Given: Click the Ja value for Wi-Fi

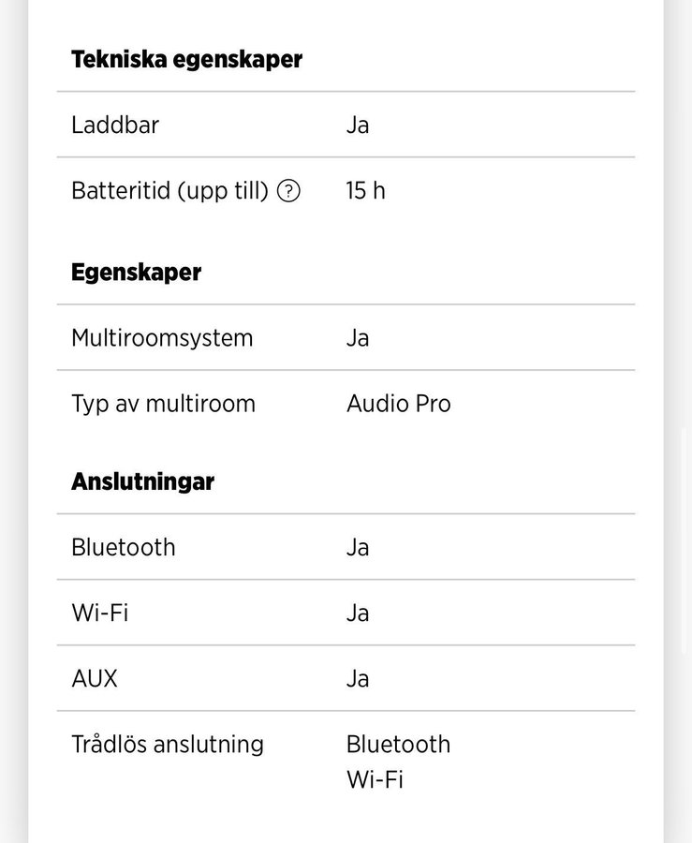Looking at the screenshot, I should (358, 613).
